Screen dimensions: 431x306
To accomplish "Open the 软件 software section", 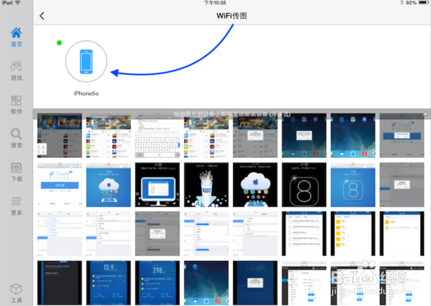I will click(16, 105).
